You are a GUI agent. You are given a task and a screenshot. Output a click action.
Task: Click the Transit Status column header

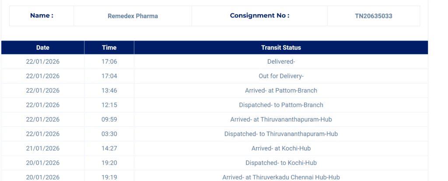pos(281,48)
